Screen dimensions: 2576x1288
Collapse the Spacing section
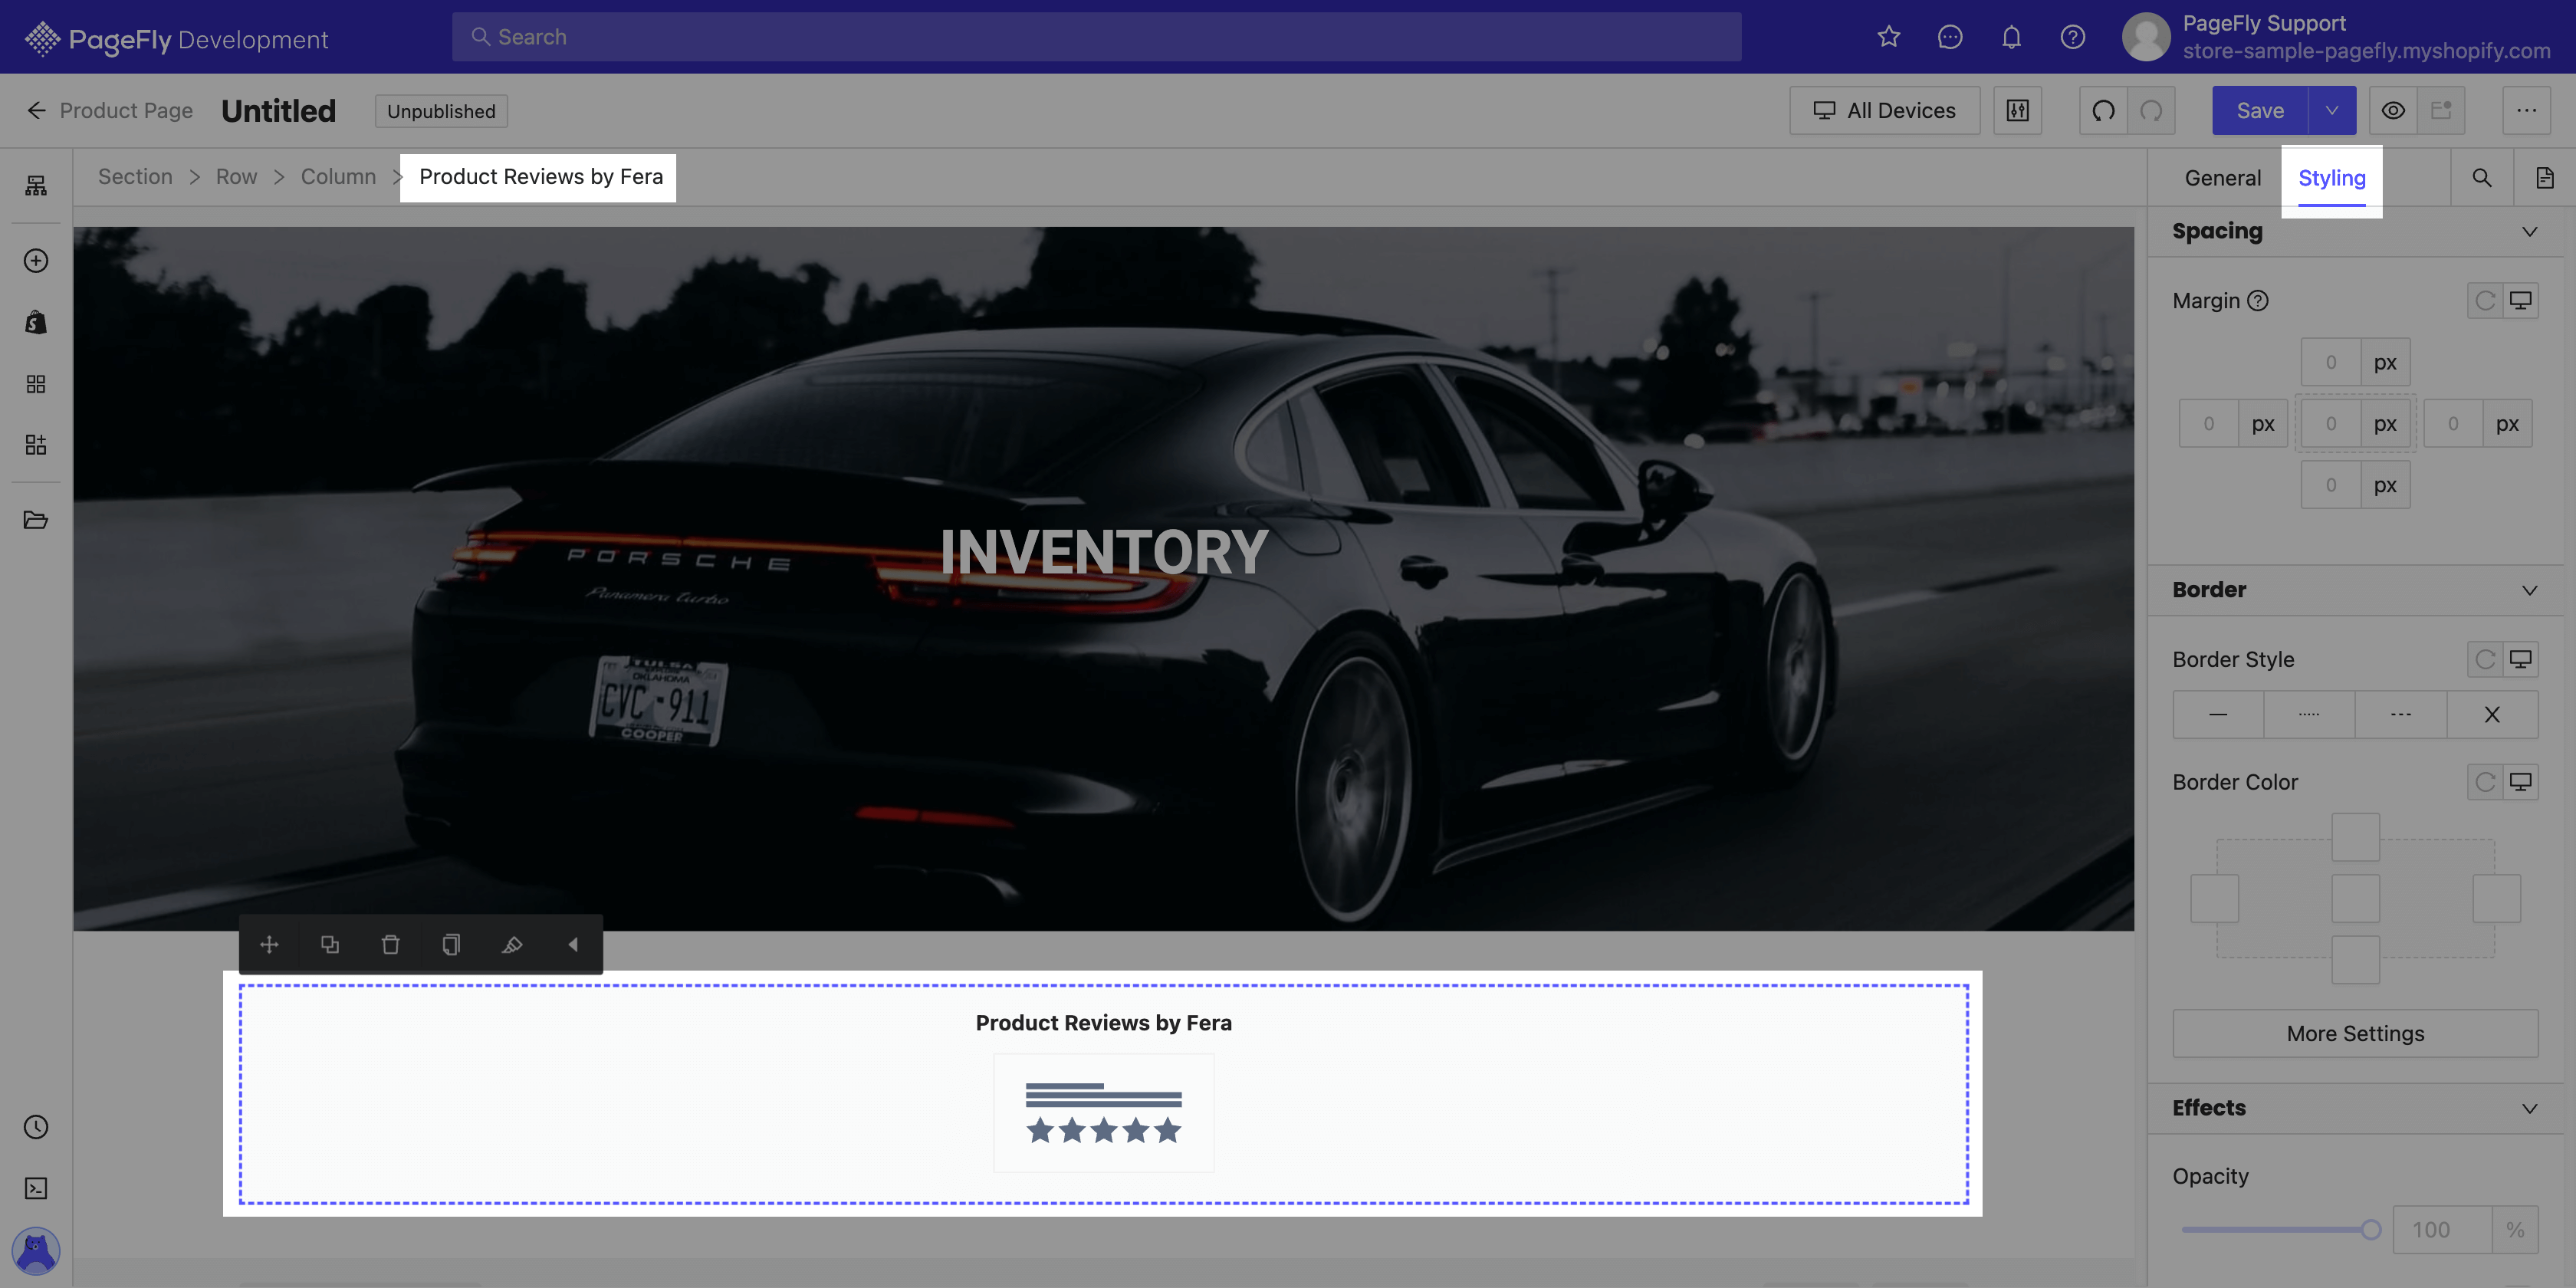tap(2529, 231)
